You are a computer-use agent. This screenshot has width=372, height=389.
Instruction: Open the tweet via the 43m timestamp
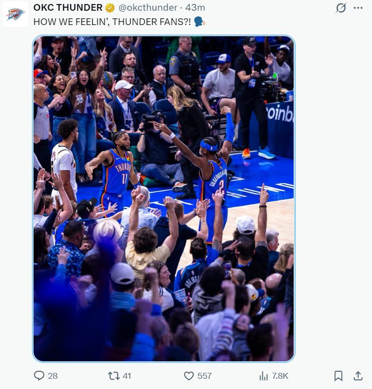tap(195, 8)
